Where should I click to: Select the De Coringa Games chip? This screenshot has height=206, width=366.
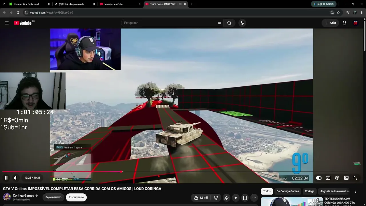tap(288, 191)
